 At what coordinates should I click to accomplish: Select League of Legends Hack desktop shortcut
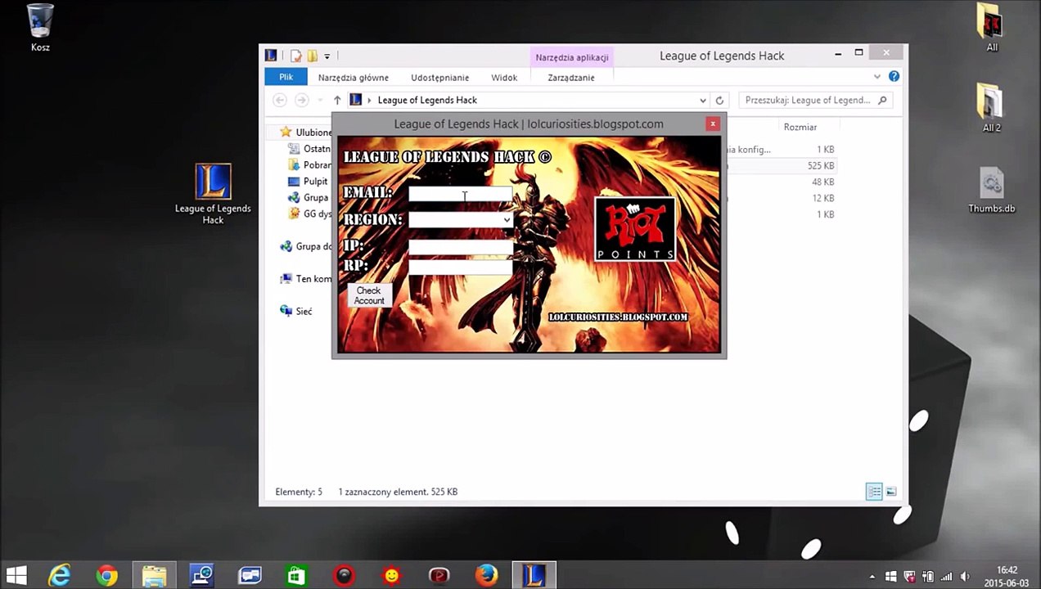coord(213,194)
